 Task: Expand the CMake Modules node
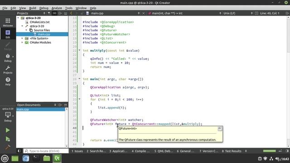click(x=22, y=42)
